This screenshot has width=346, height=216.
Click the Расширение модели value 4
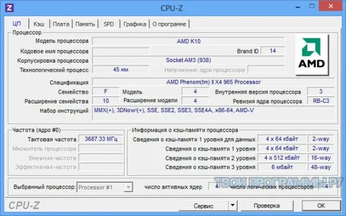[195, 101]
